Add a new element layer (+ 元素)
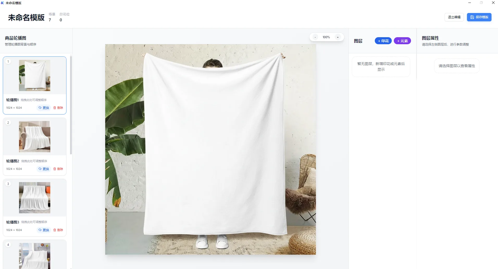The image size is (498, 269). (x=402, y=41)
